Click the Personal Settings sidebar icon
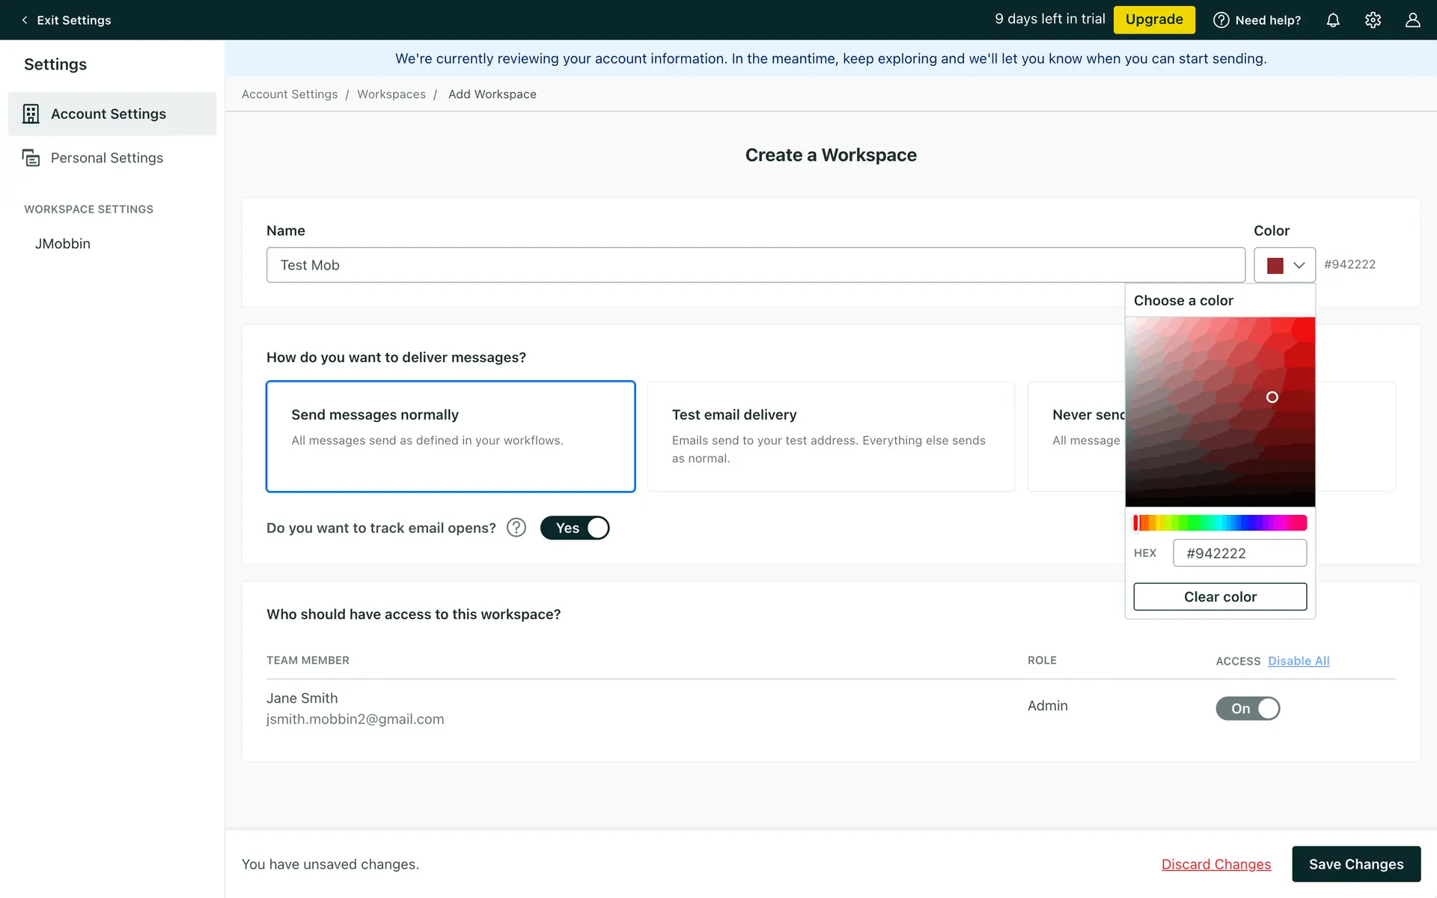The image size is (1437, 898). 31,158
